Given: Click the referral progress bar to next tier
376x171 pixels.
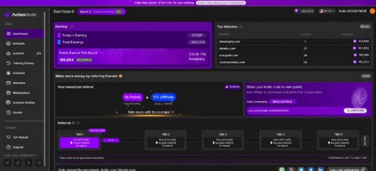Looking at the screenshot, I should [214, 158].
